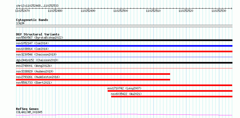The image size is (240, 118).
Task: Select the thin blue nsv3230546 variant line
Action: tap(124, 57)
